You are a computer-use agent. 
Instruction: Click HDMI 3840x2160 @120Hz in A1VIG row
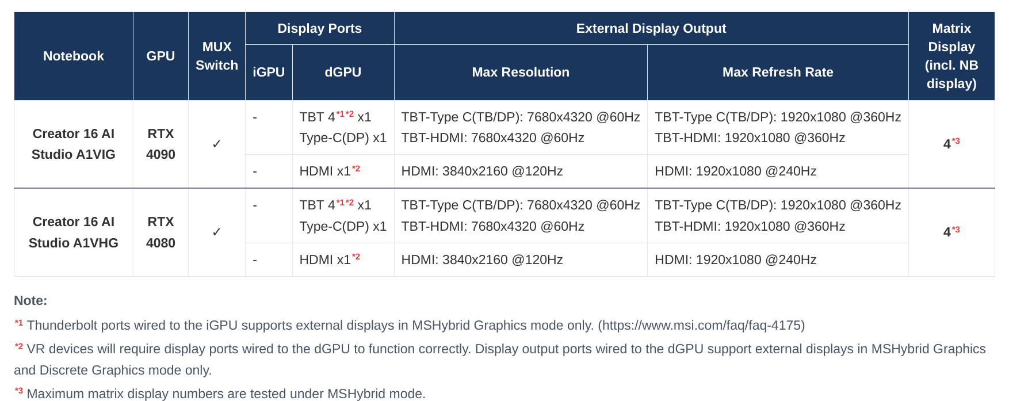482,171
